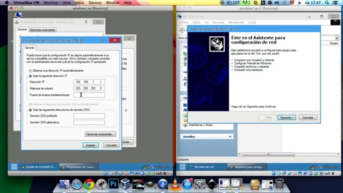Image resolution: width=343 pixels, height=193 pixels.
Task: Select Usar las siguientes direcciones de servidor DNS
Action: pyautogui.click(x=31, y=110)
